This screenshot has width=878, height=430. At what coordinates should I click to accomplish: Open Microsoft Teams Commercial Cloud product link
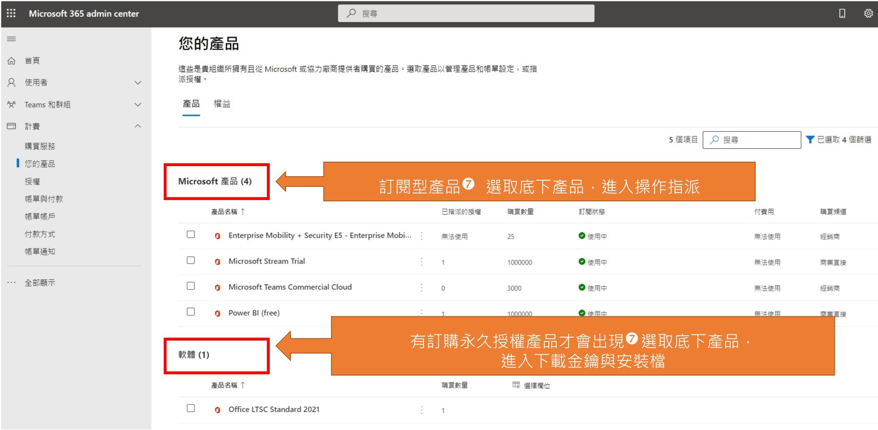[x=290, y=287]
